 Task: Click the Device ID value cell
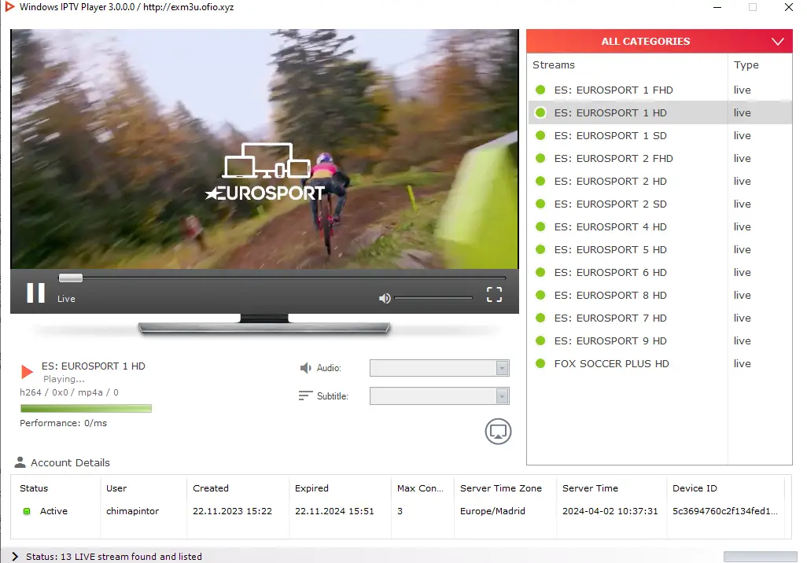[x=725, y=511]
